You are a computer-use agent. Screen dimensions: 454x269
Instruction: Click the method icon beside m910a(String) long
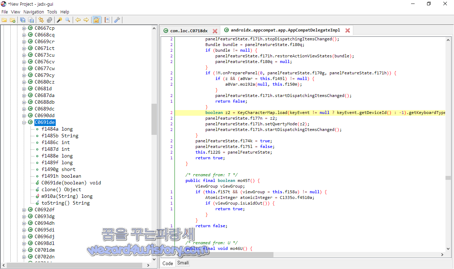pos(38,196)
